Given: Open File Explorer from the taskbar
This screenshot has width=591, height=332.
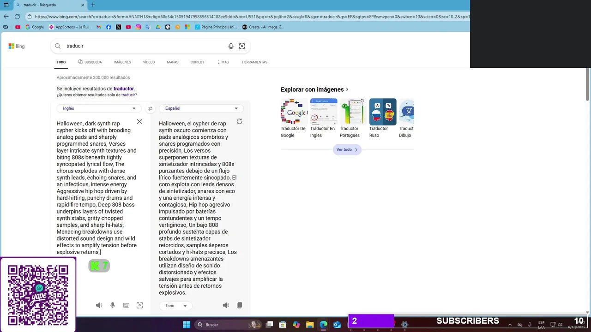Looking at the screenshot, I should (x=310, y=325).
